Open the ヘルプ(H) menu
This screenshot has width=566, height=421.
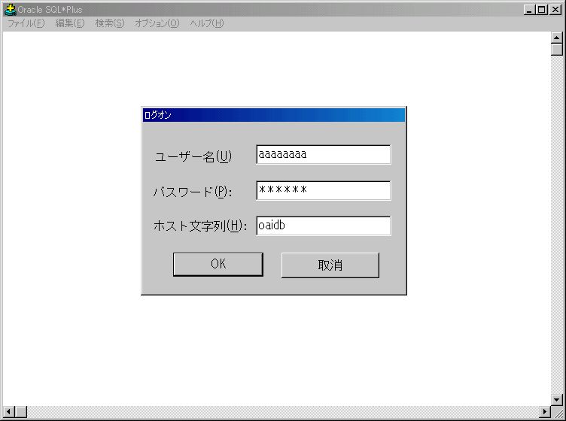tap(207, 23)
